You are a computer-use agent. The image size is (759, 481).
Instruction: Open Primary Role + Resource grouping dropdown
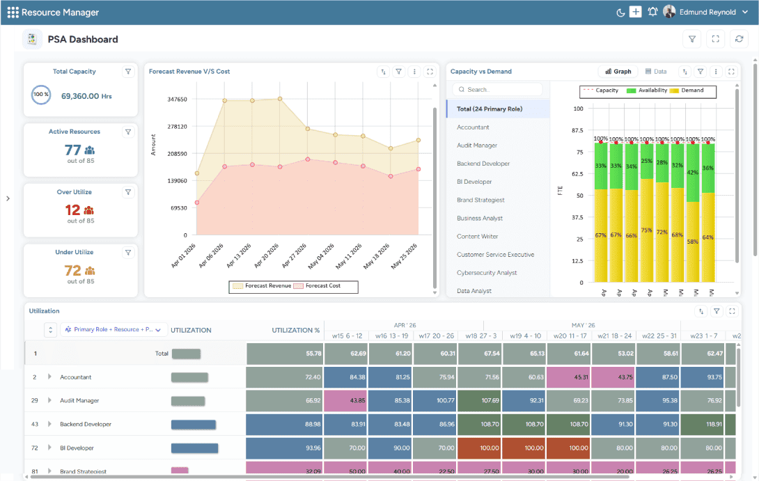(114, 329)
